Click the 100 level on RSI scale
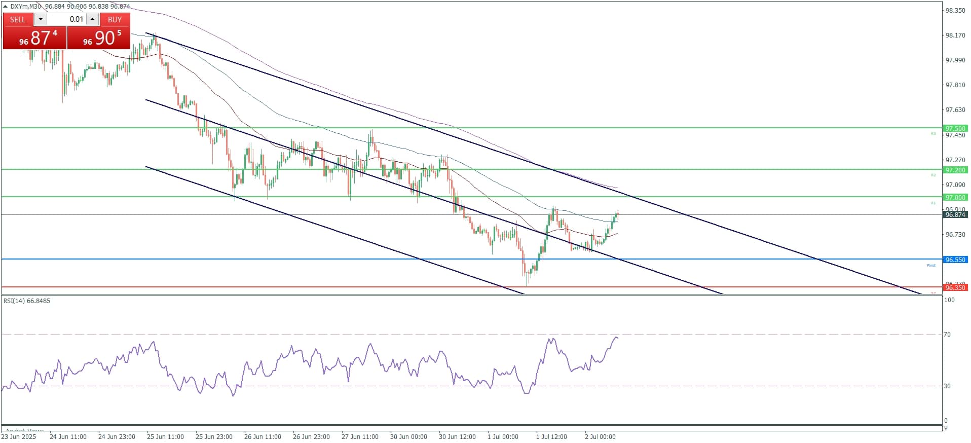The width and height of the screenshot is (971, 443). click(949, 300)
